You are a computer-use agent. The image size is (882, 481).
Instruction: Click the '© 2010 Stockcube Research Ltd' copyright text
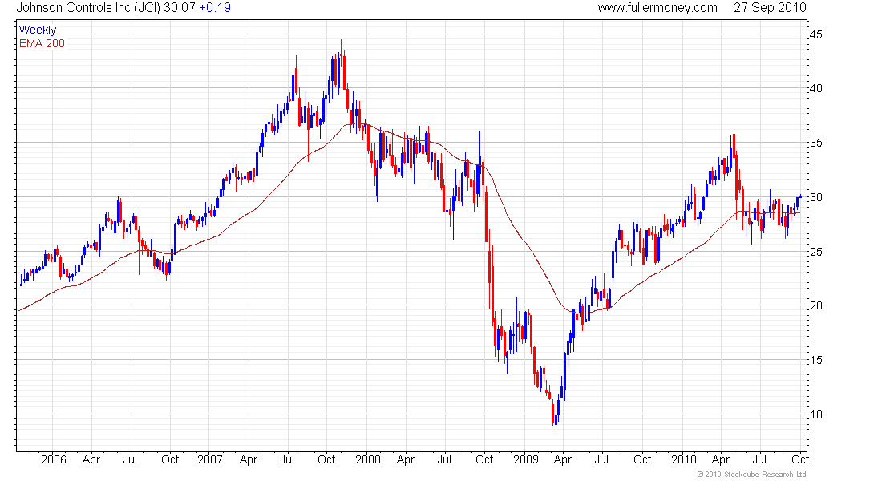(x=751, y=475)
